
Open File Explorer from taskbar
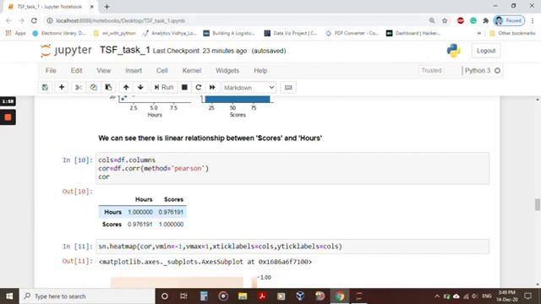[x=243, y=296]
